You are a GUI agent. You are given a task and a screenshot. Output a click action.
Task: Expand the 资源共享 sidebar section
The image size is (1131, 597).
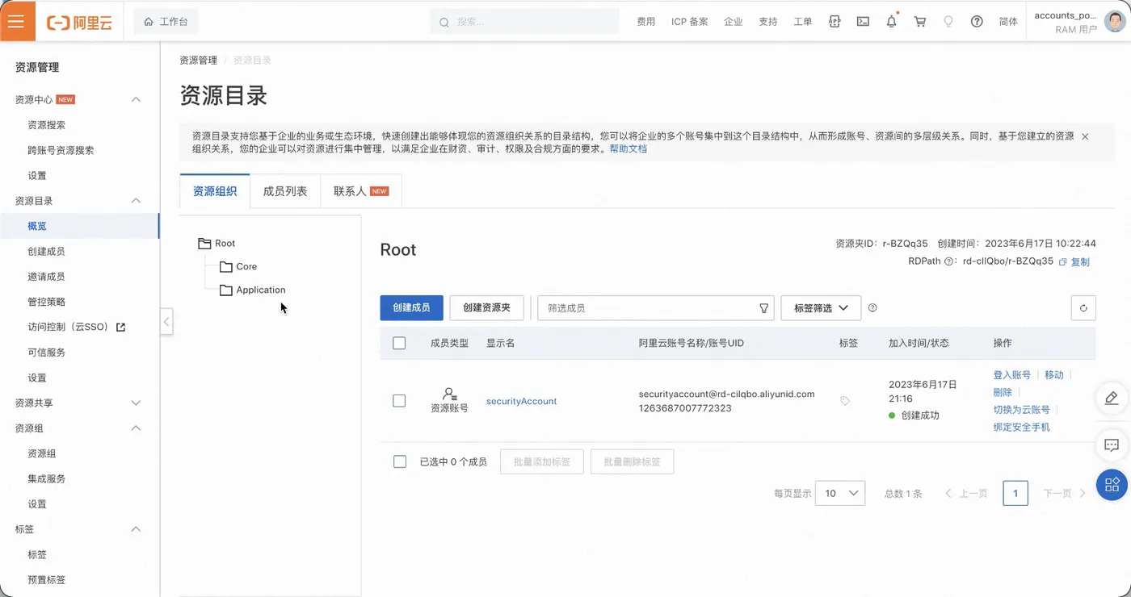click(136, 403)
